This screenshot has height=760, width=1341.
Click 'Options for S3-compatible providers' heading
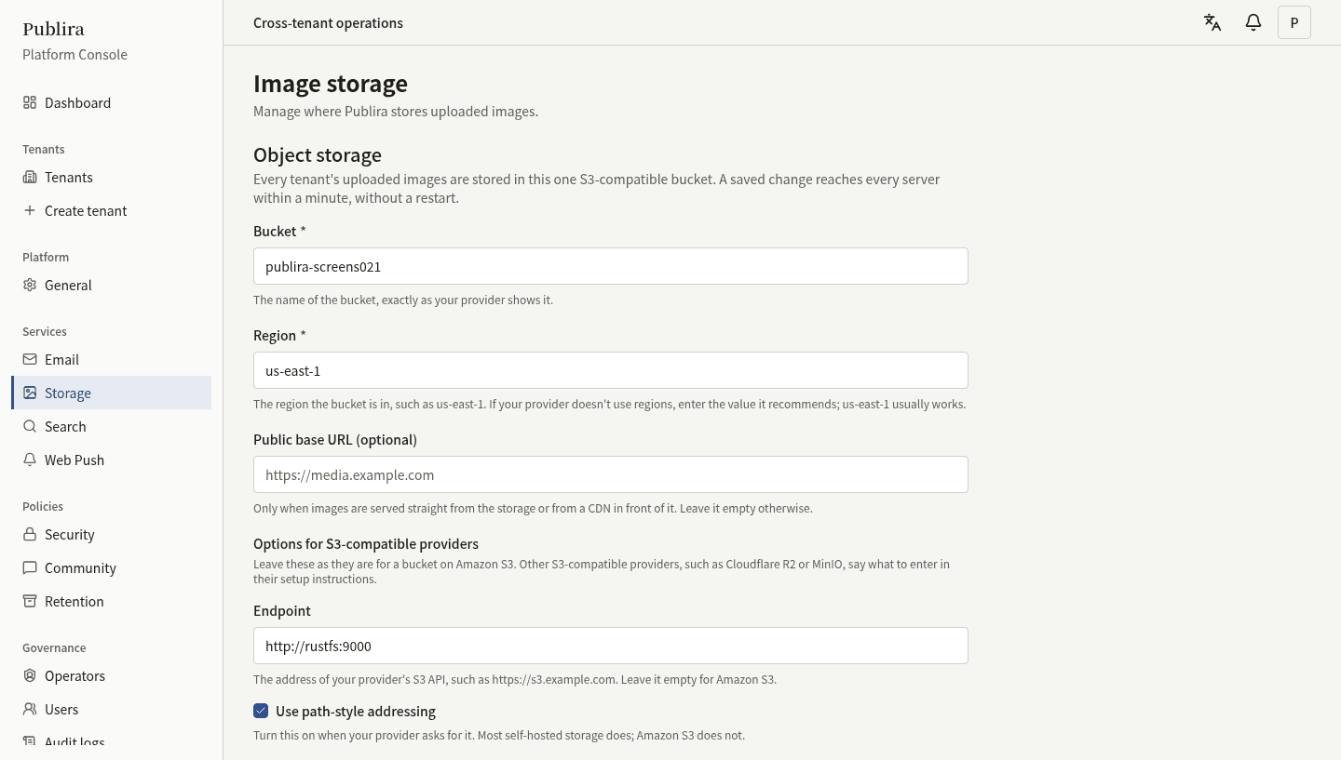point(366,543)
